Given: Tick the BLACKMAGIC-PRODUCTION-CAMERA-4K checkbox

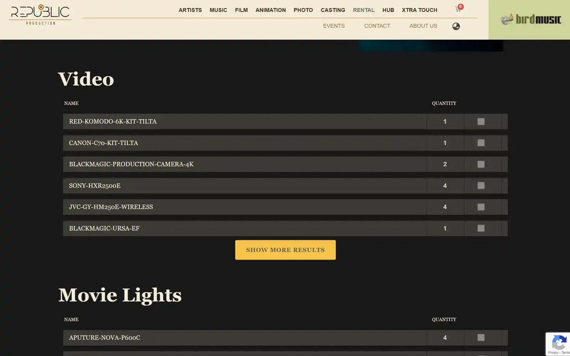Looking at the screenshot, I should [481, 164].
